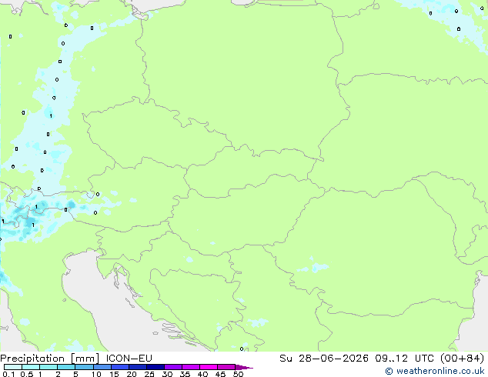Click the 45–50 mm legend swatch
This screenshot has width=488, height=377.
pyautogui.click(x=226, y=367)
